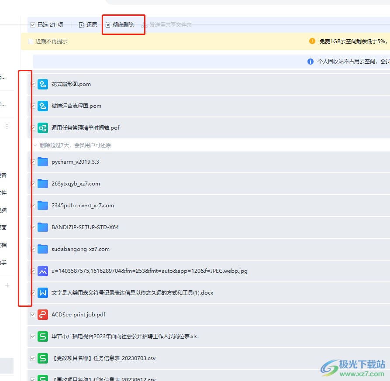This screenshot has width=390, height=381.
Task: Select the BANDIZIP-SETUP-STD-X64 folder name
Action: [x=85, y=227]
